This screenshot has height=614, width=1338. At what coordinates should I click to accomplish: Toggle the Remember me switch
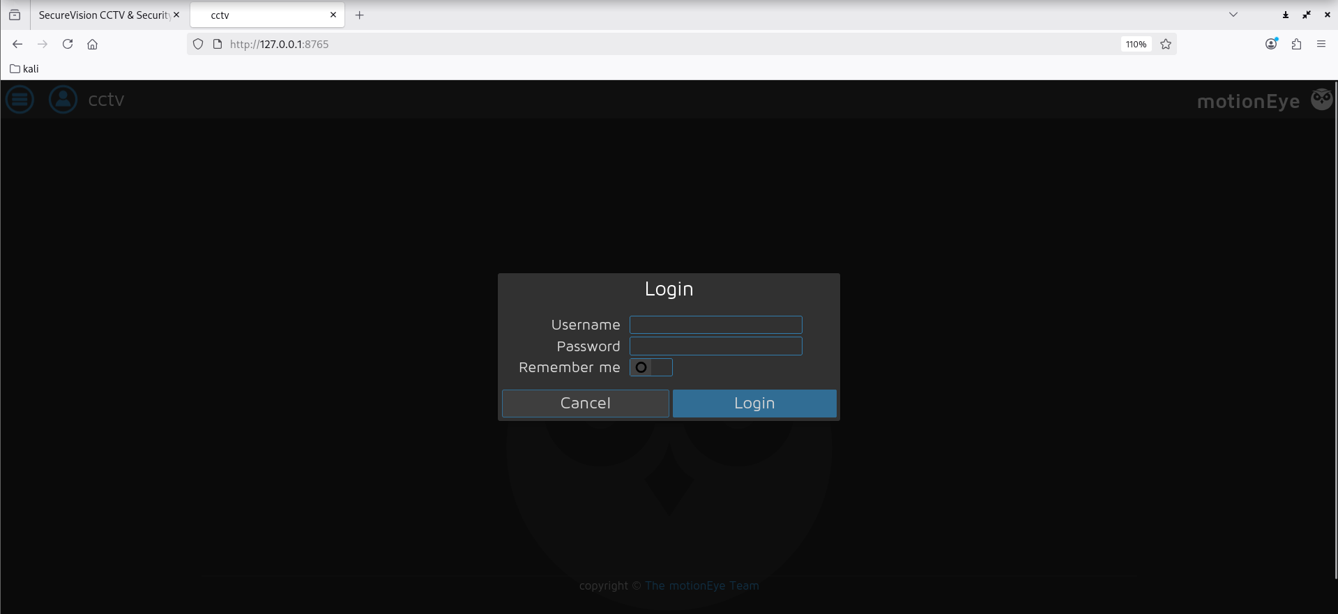click(x=651, y=367)
